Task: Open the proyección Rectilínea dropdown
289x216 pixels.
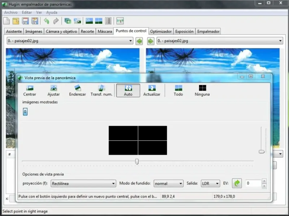Action: [x=83, y=184]
